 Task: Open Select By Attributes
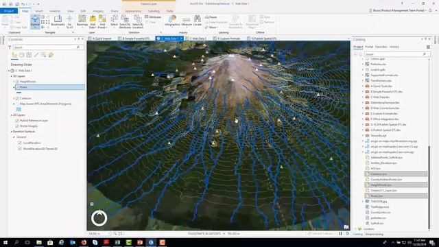125,21
